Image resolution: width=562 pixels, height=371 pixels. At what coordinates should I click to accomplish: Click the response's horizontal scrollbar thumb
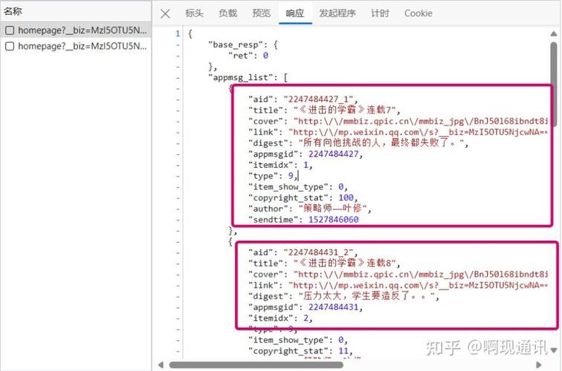256,365
